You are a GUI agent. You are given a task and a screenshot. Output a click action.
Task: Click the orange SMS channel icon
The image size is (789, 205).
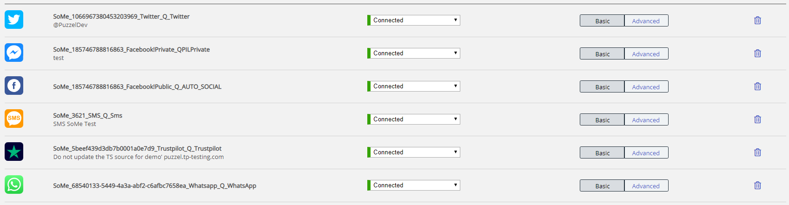click(14, 119)
